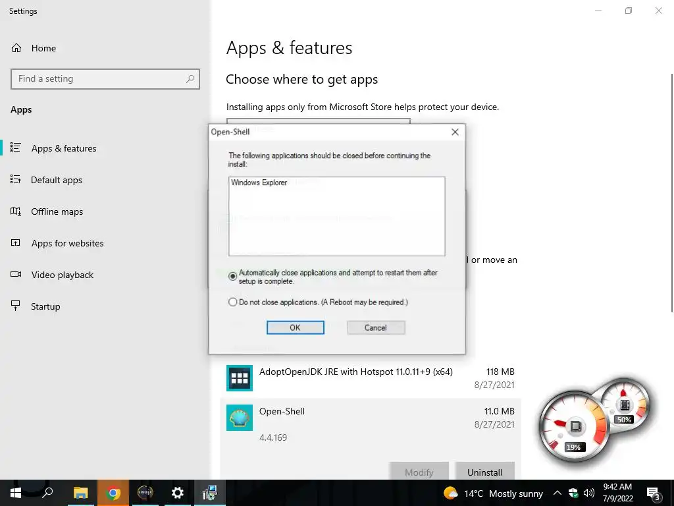Click the Offline maps sidebar icon
Viewport: 674px width, 506px height.
point(16,211)
